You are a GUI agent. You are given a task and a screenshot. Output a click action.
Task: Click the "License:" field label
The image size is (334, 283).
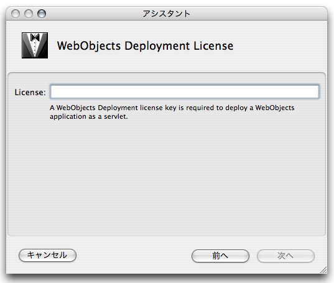(x=30, y=93)
